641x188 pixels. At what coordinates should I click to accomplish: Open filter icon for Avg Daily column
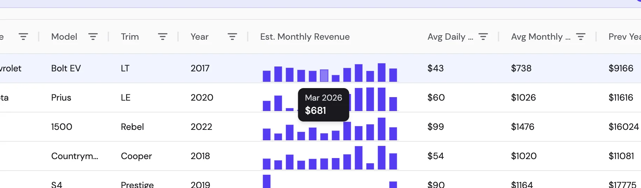click(483, 37)
